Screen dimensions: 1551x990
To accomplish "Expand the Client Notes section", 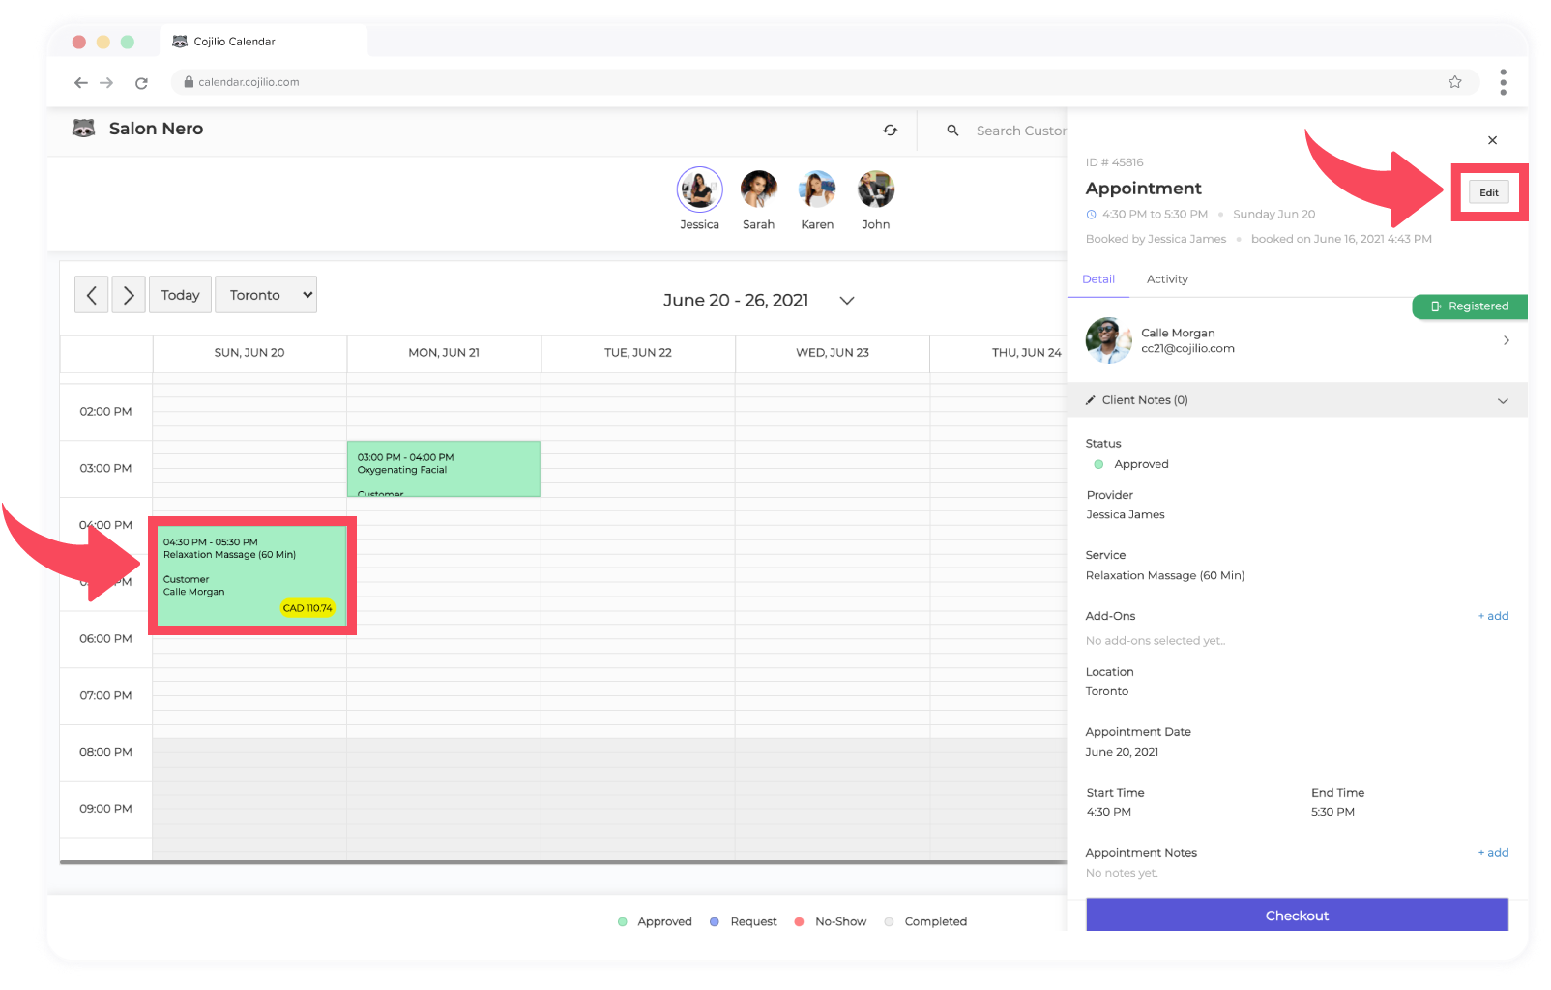I will pos(1503,401).
